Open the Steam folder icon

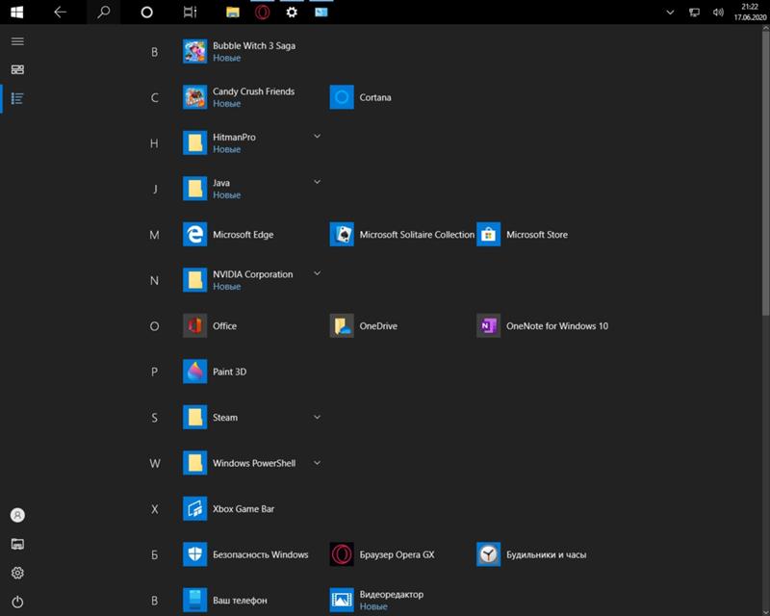click(x=195, y=417)
